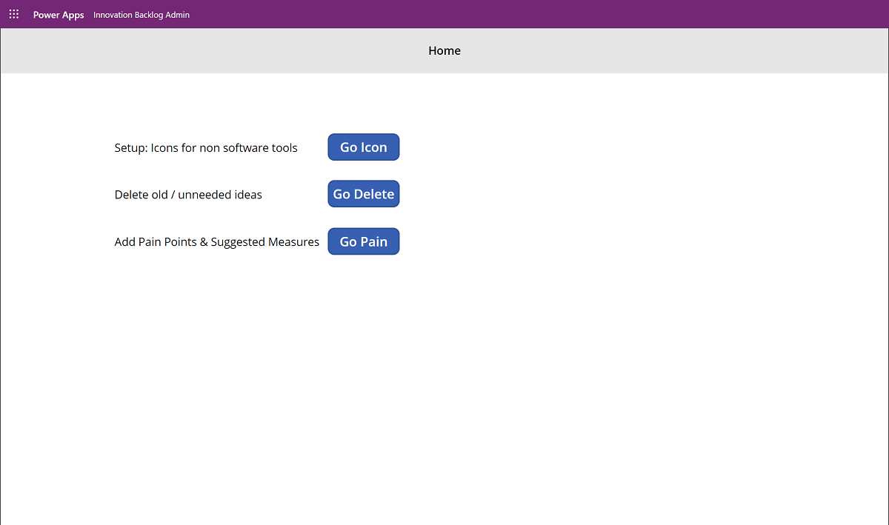The width and height of the screenshot is (889, 525).
Task: Click Add Pain Points & Suggested Measures text
Action: 216,241
